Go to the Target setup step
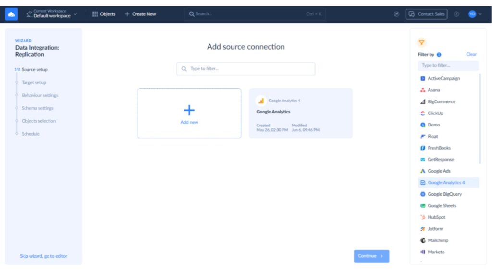Screen dimensions: 492x277 pos(34,82)
